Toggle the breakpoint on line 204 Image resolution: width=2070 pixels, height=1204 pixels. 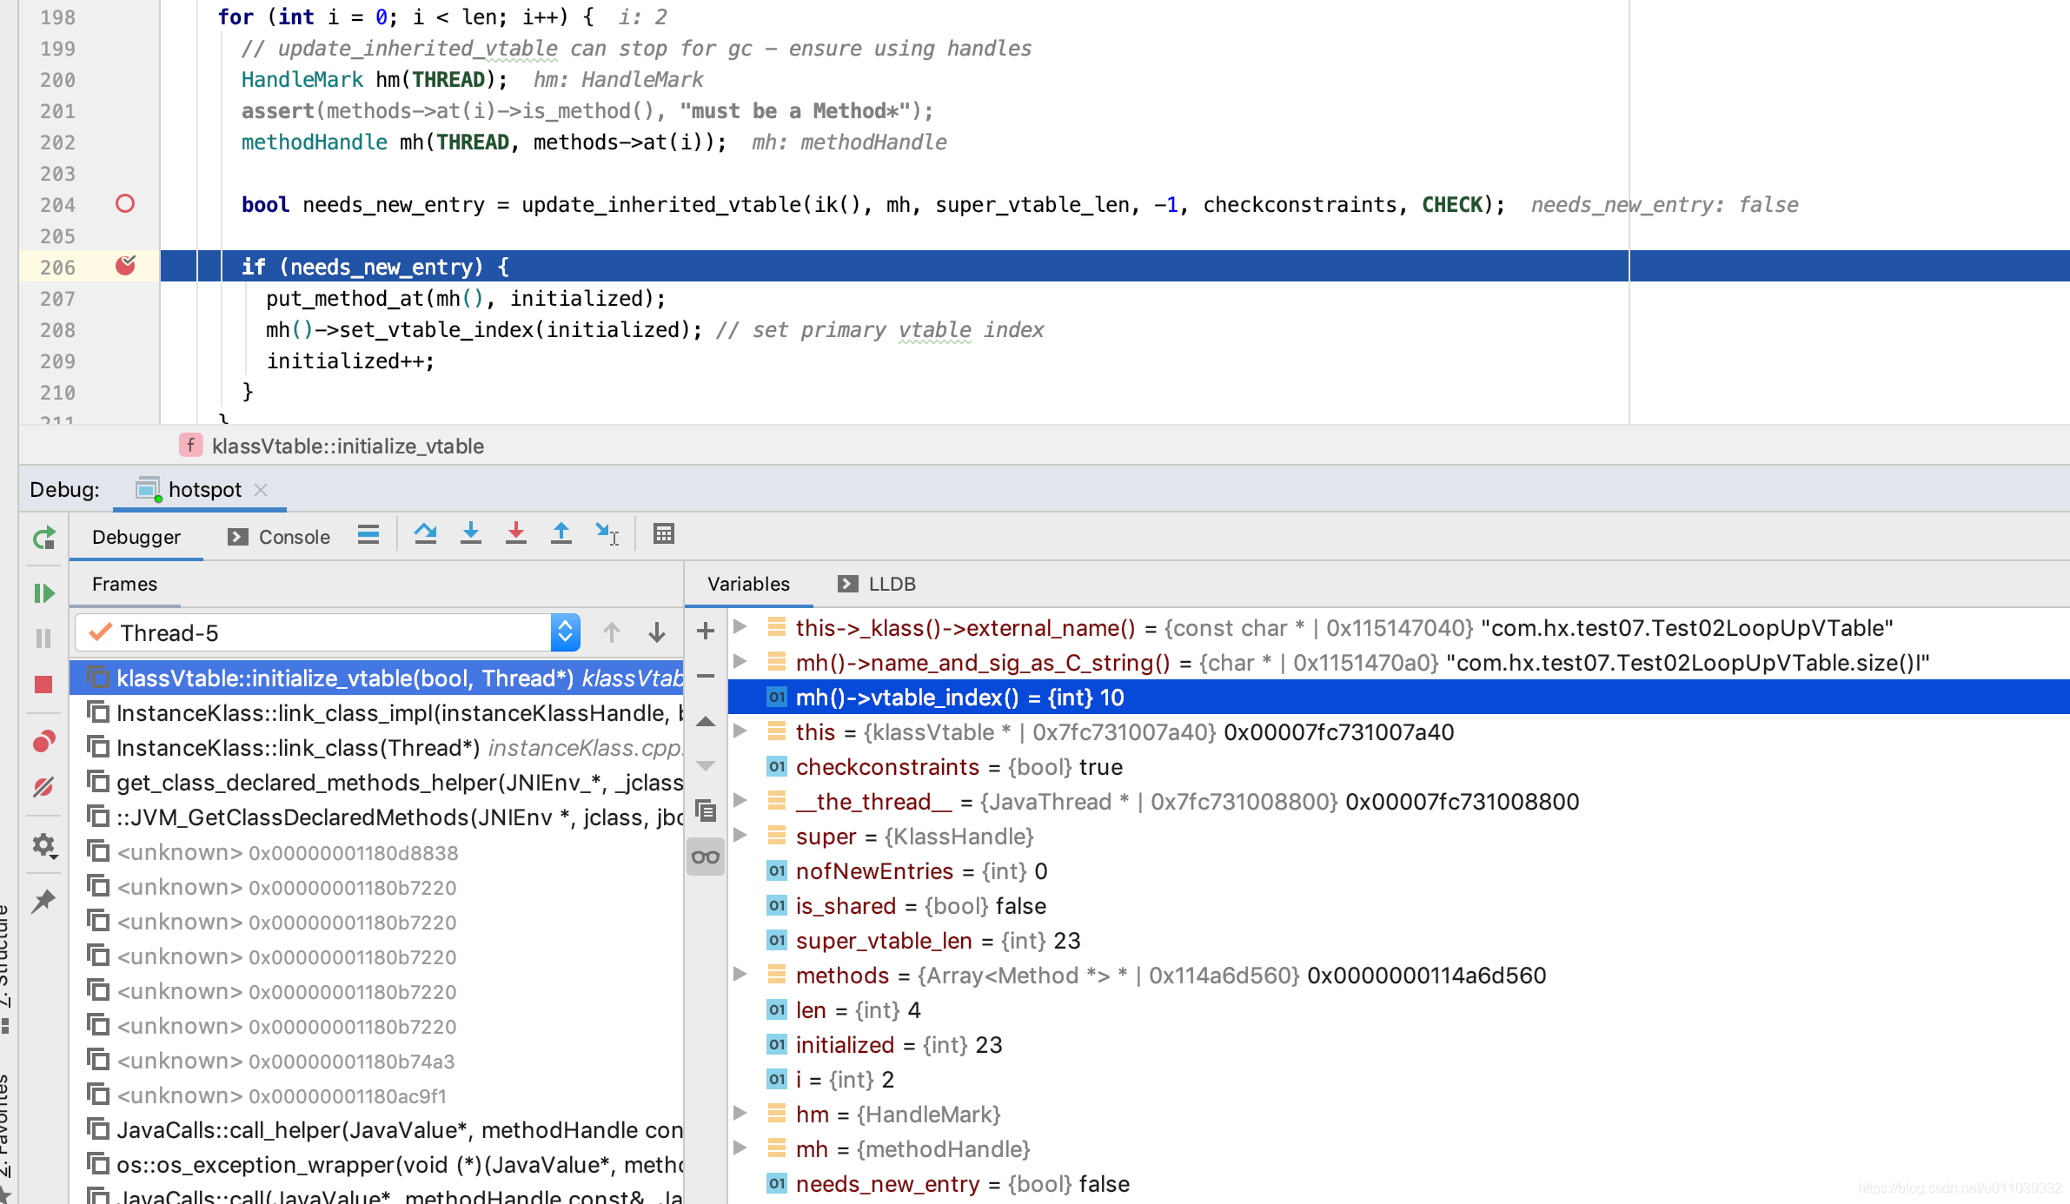(125, 204)
